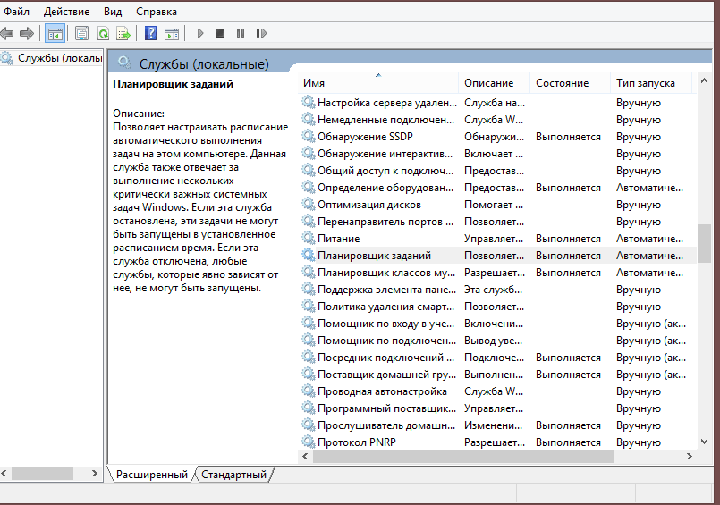Viewport: 720px width, 505px height.
Task: Click the Export list toolbar icon
Action: [123, 33]
